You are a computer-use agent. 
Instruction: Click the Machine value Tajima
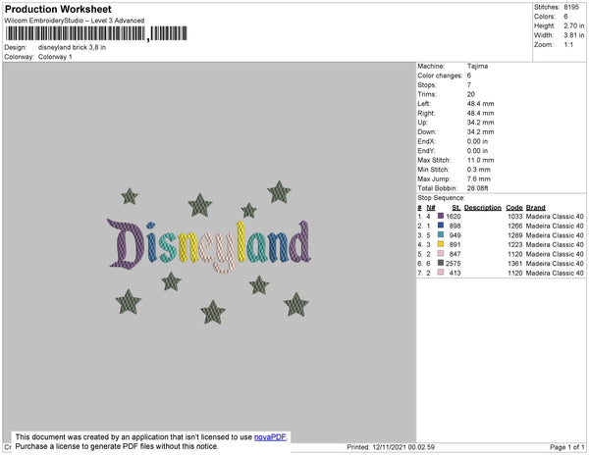(477, 66)
